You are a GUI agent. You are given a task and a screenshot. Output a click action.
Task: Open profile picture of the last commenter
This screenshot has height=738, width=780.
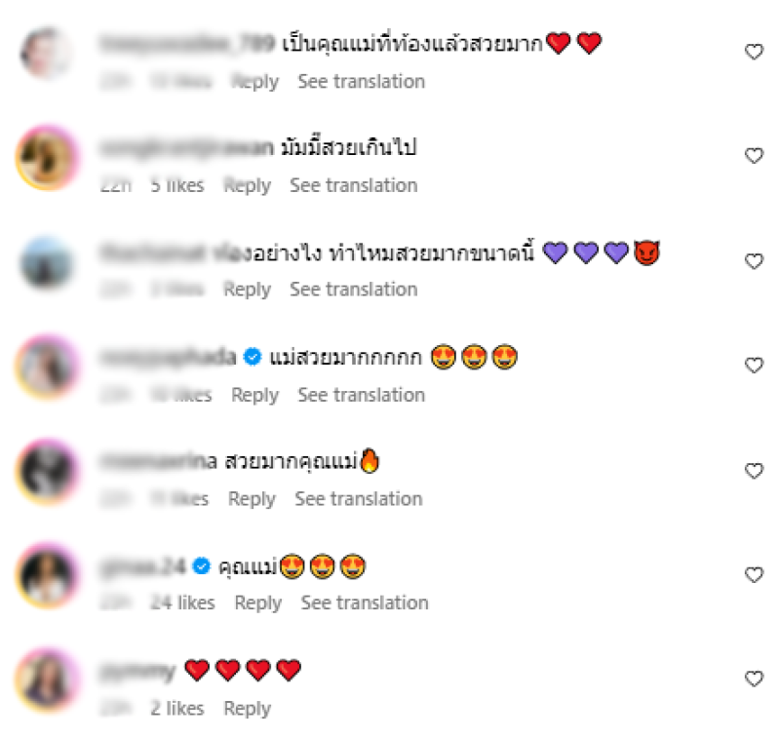(47, 680)
